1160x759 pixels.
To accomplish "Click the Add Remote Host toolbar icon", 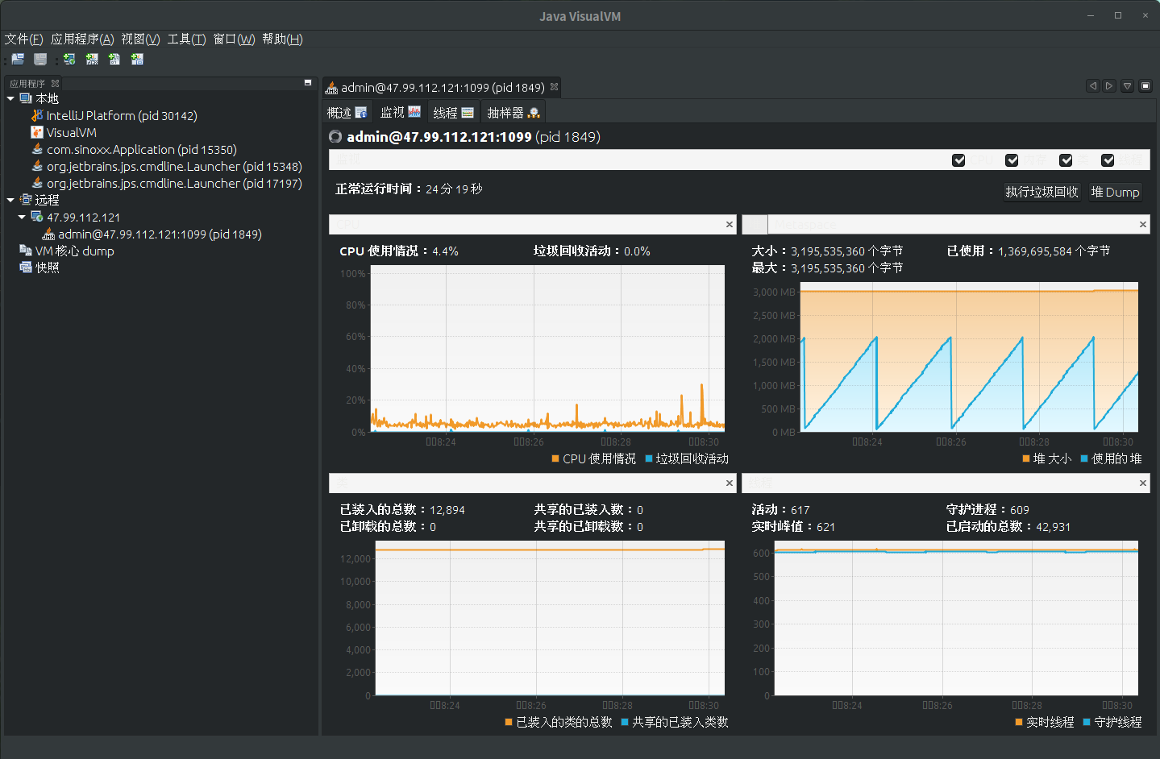I will pyautogui.click(x=69, y=59).
